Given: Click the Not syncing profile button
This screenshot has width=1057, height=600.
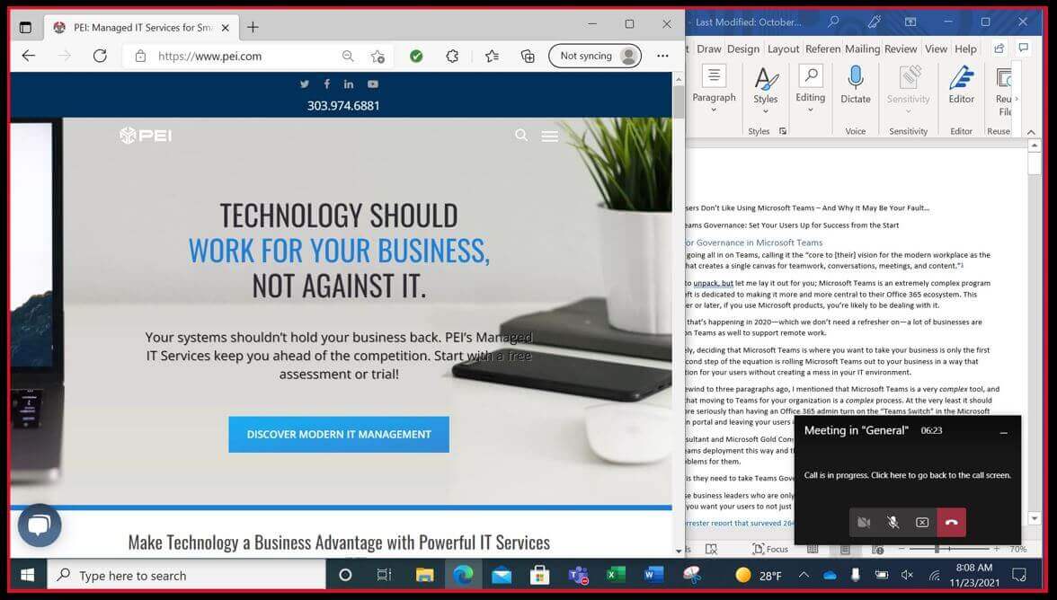Looking at the screenshot, I should tap(595, 56).
